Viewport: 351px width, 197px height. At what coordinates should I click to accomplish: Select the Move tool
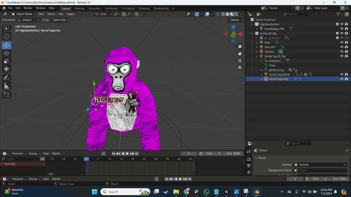(x=7, y=45)
